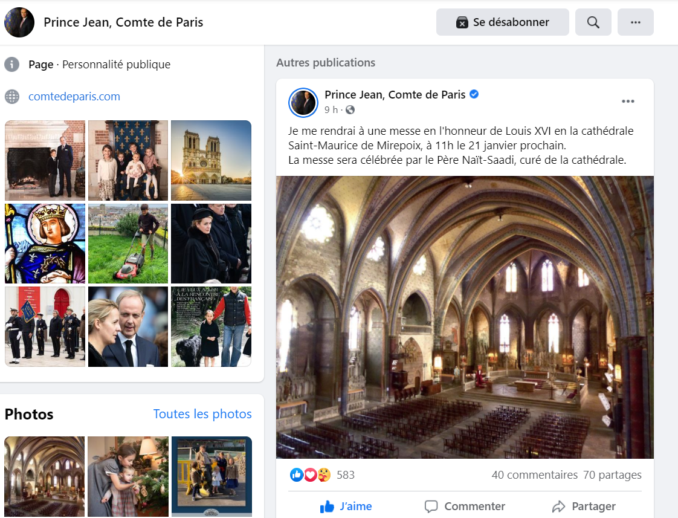
Task: Click the Se désabonner button
Action: point(502,22)
